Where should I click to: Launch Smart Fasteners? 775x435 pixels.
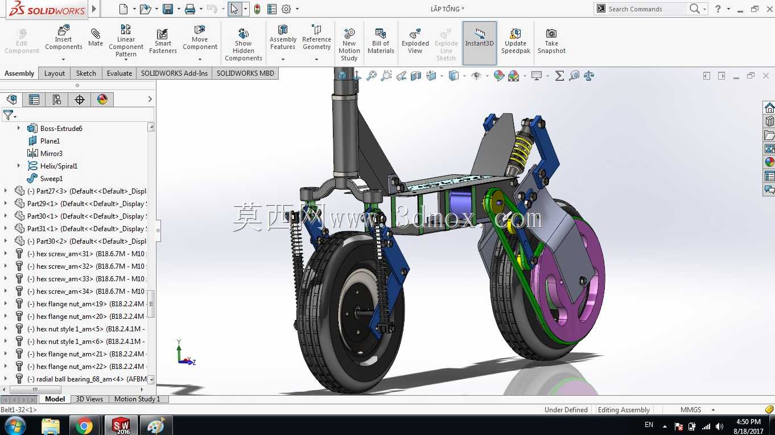163,41
